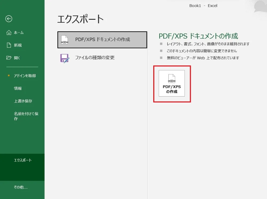The image size is (267, 199).
Task: Click the new document icon beside 新規
Action: coord(9,45)
